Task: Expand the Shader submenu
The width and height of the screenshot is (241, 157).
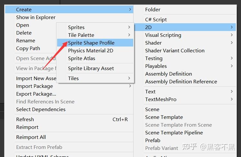Action: (154, 43)
